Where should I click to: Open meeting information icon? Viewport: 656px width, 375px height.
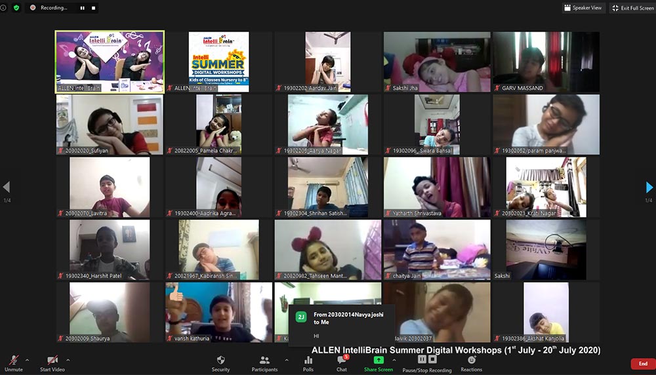pos(3,7)
